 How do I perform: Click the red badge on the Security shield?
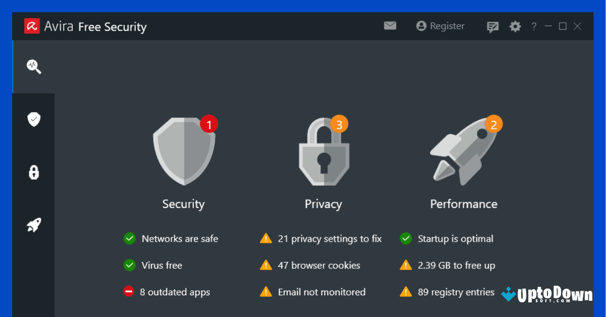[x=210, y=124]
